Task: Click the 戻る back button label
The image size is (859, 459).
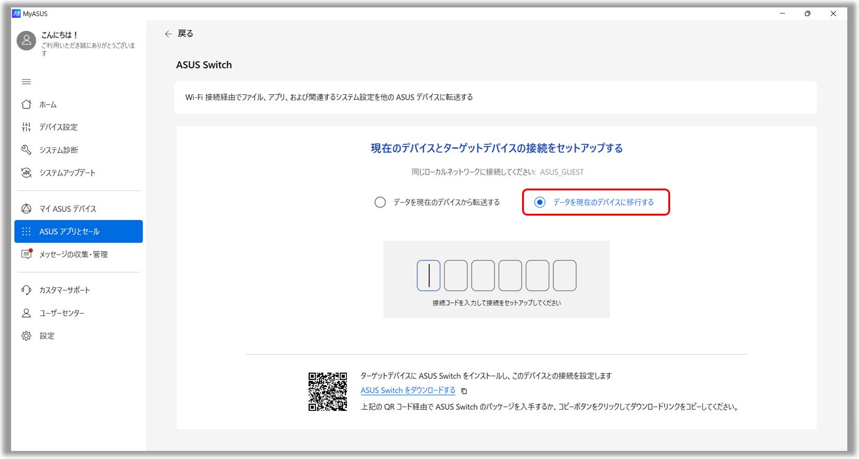Action: click(x=186, y=34)
